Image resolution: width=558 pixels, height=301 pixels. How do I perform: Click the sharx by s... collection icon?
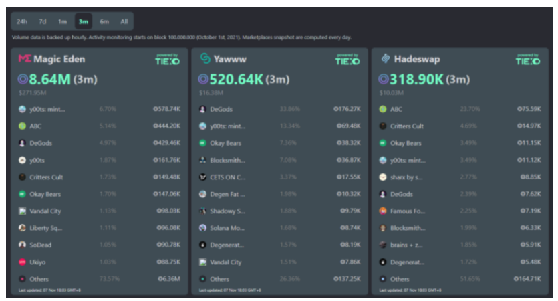click(x=383, y=177)
